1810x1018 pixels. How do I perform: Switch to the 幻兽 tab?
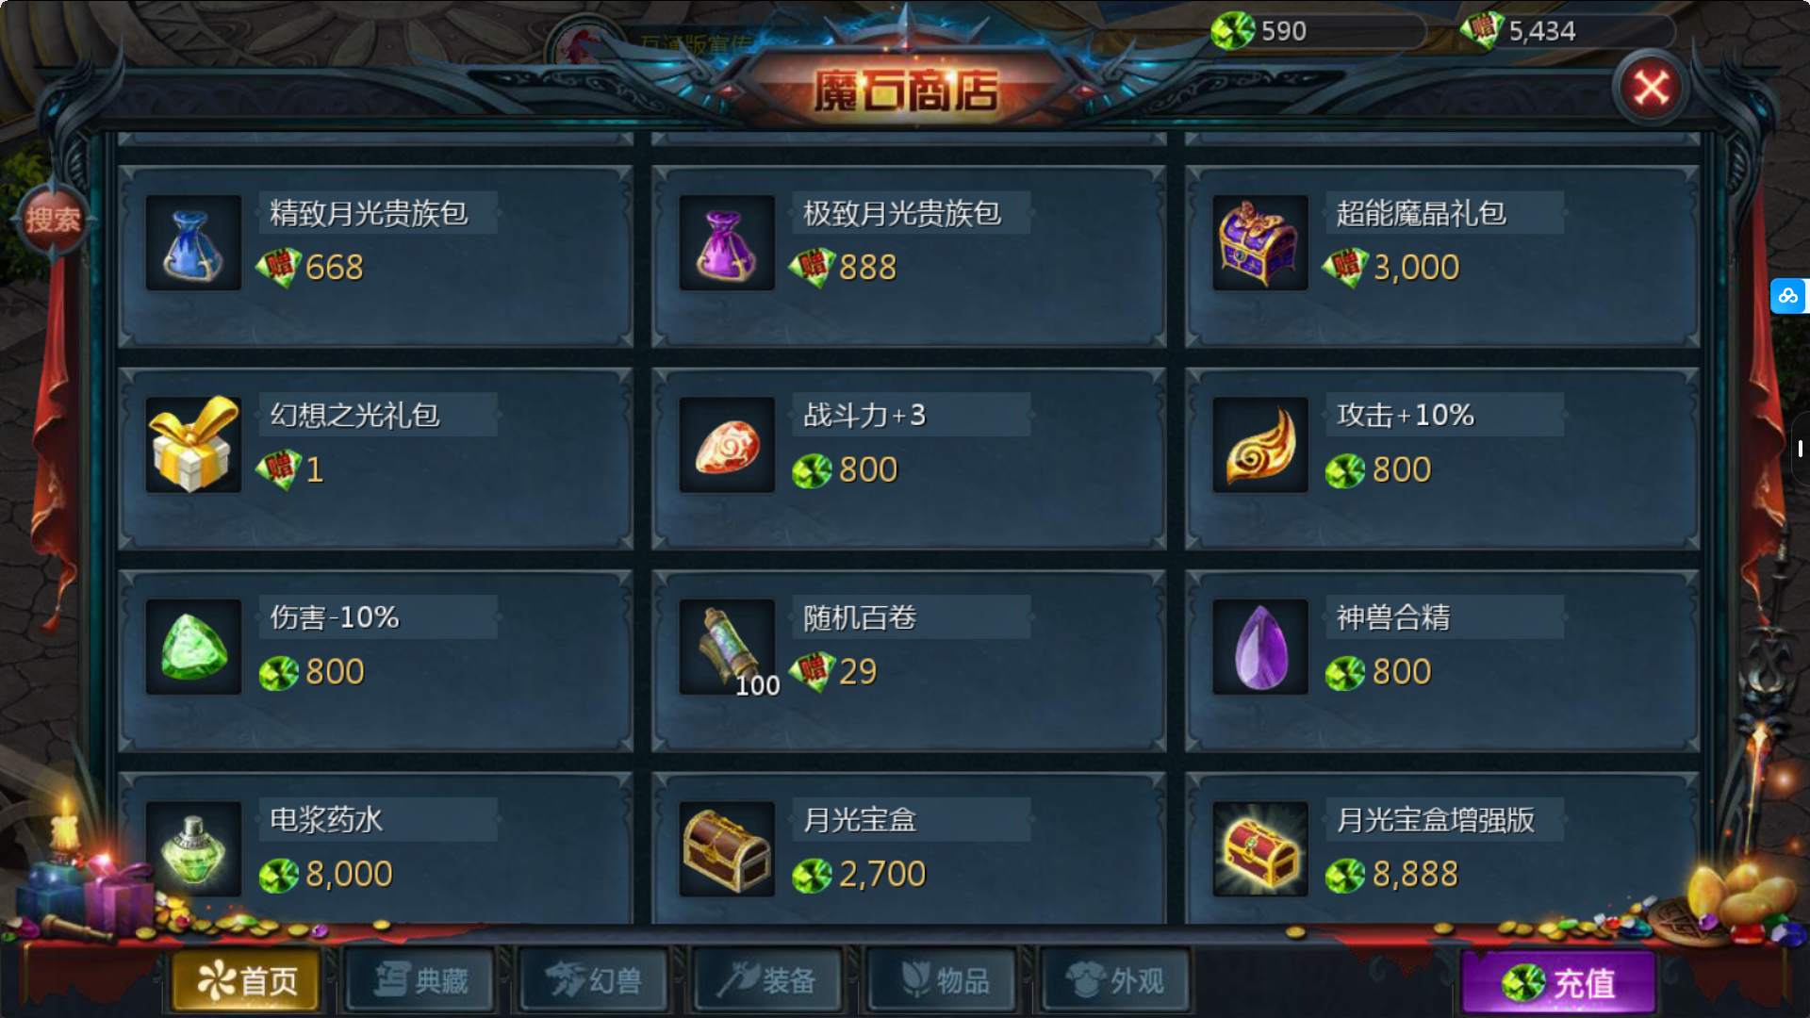(x=594, y=981)
